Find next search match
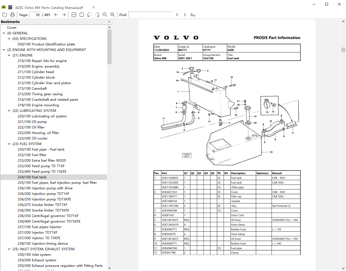The height and width of the screenshot is (271, 346). click(x=185, y=15)
